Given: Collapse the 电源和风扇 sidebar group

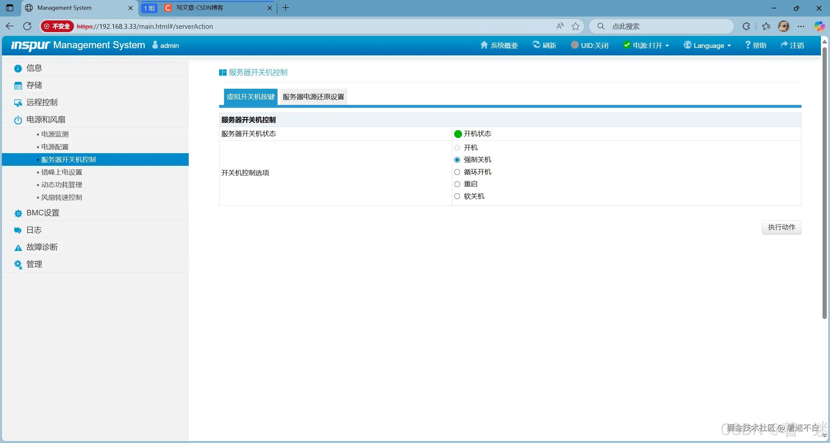Looking at the screenshot, I should (x=46, y=119).
